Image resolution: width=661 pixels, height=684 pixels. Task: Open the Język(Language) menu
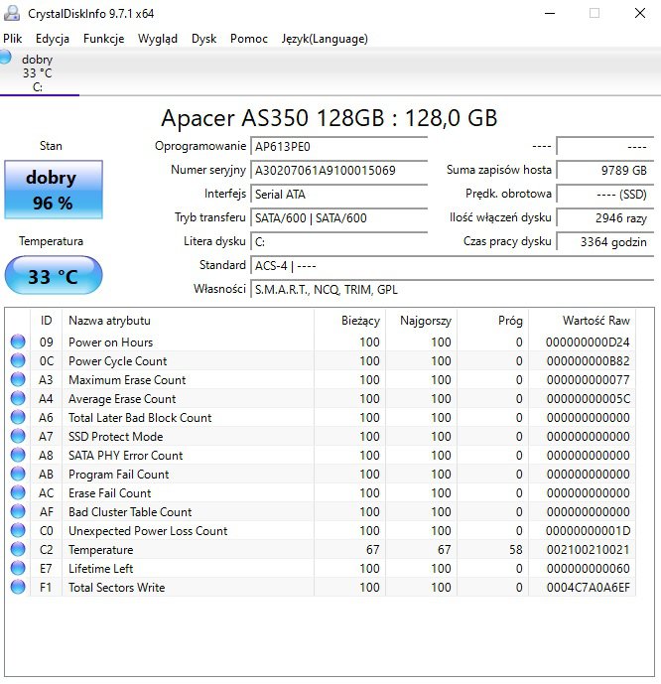coord(325,39)
